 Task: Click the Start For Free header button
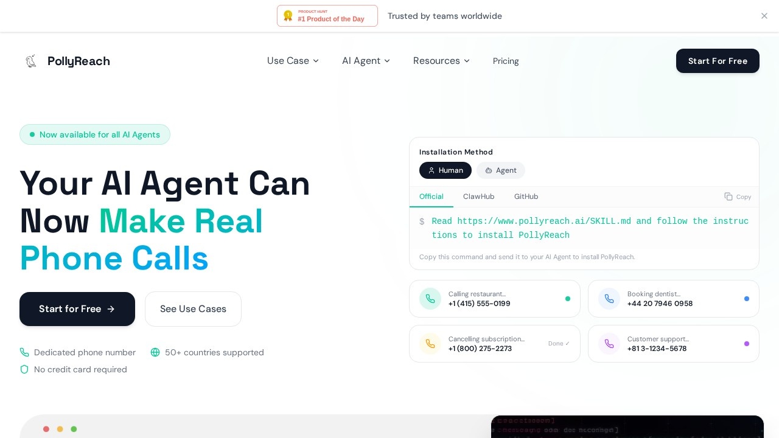tap(718, 61)
